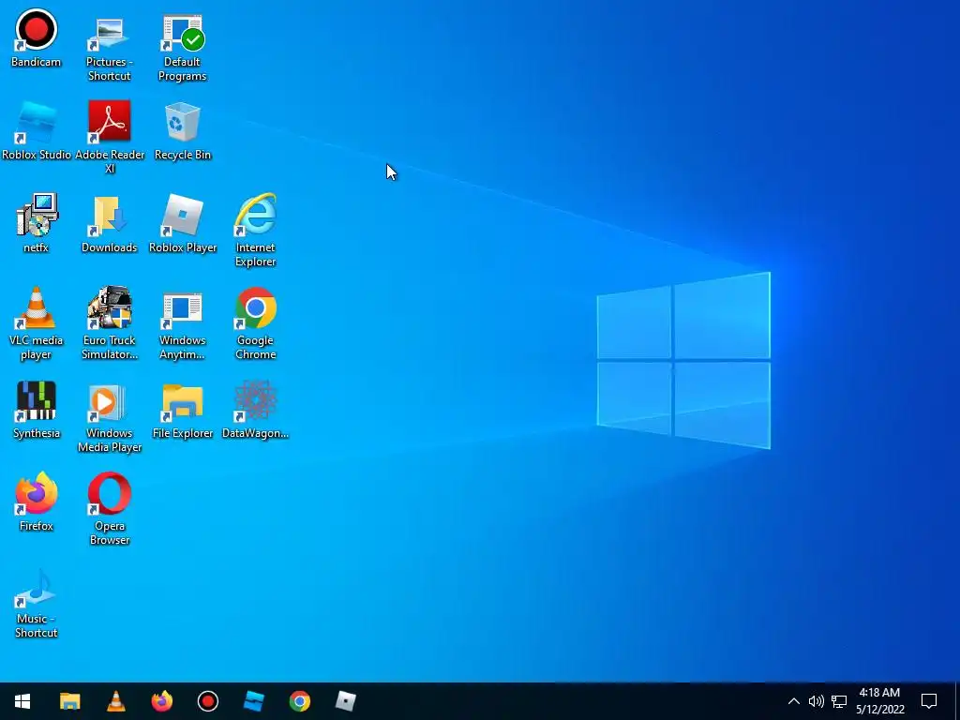Viewport: 960px width, 720px height.
Task: Select the Downloads folder shortcut
Action: [x=109, y=224]
